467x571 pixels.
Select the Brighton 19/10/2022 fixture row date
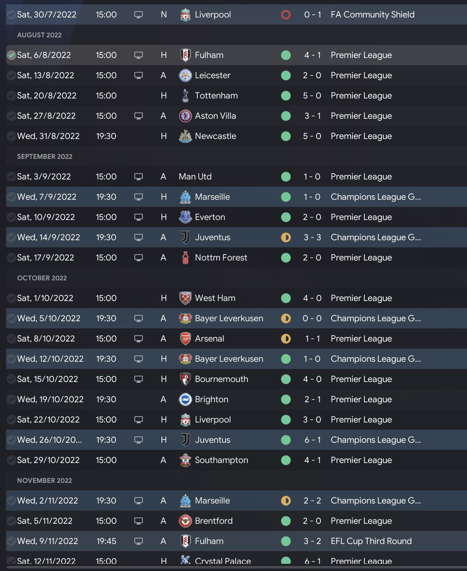tap(50, 399)
